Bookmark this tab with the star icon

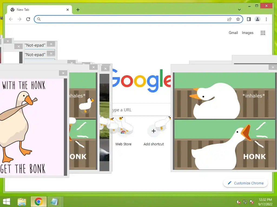238,19
